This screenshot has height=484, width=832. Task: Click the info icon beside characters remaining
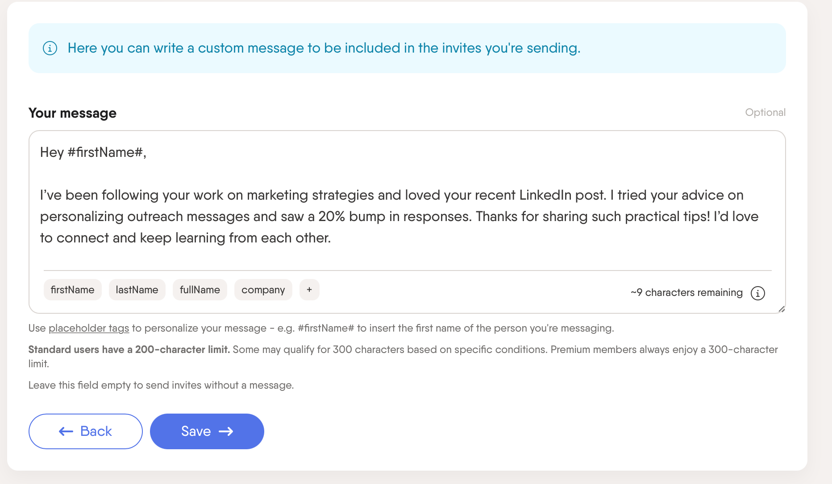pyautogui.click(x=757, y=293)
